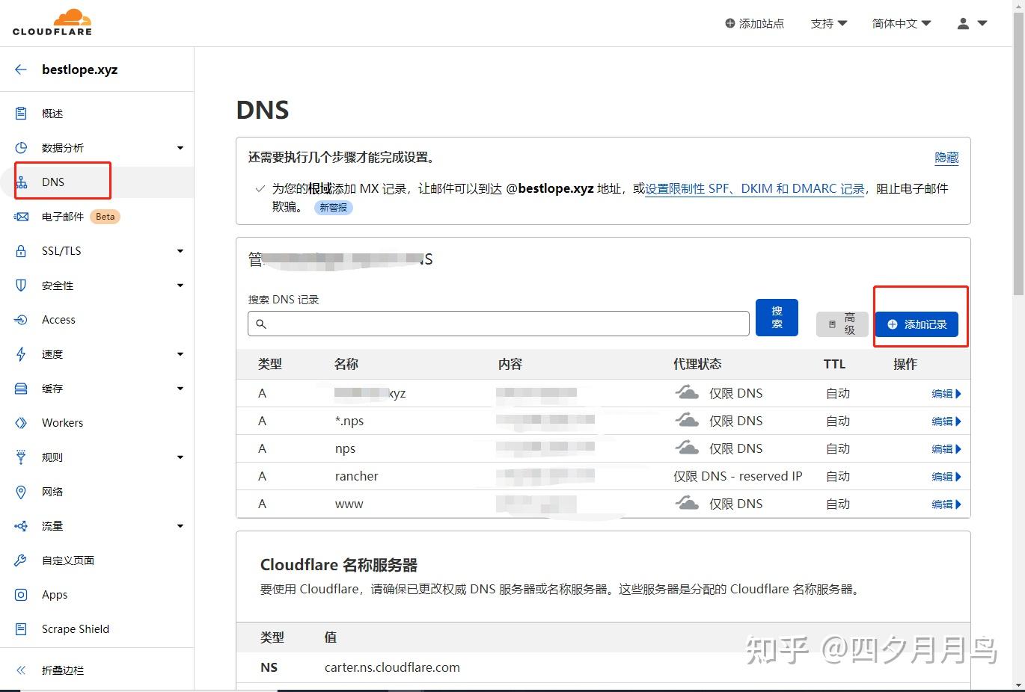Click the Caching (缓存) drive icon
Screen dimensions: 1025x692
pyautogui.click(x=21, y=389)
